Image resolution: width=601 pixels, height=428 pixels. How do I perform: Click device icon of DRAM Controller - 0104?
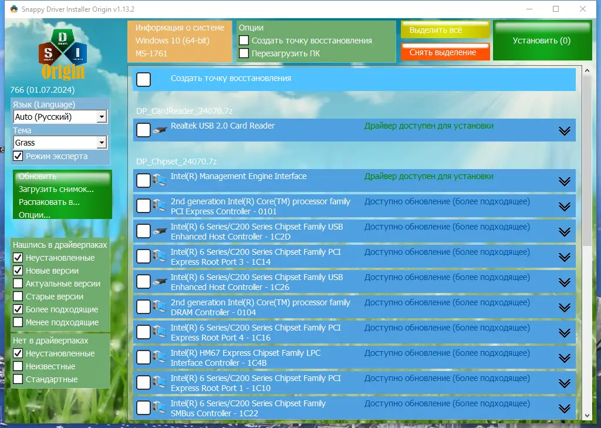160,307
